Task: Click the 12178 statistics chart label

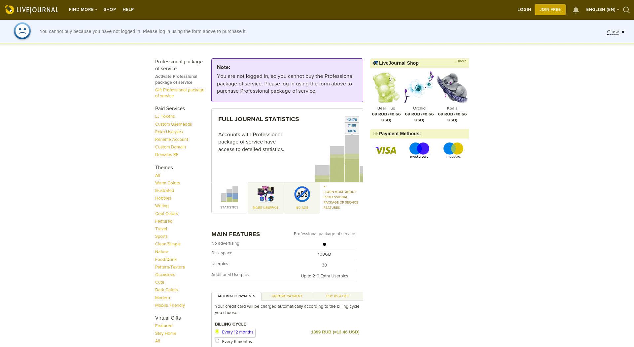Action: click(x=352, y=120)
